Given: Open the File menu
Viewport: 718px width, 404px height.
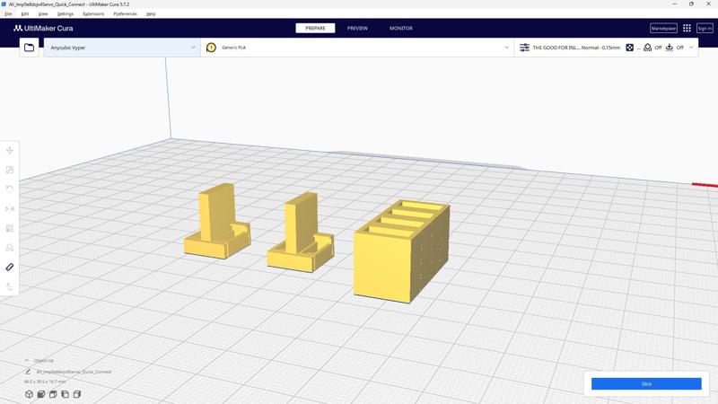Looking at the screenshot, I should tap(8, 13).
